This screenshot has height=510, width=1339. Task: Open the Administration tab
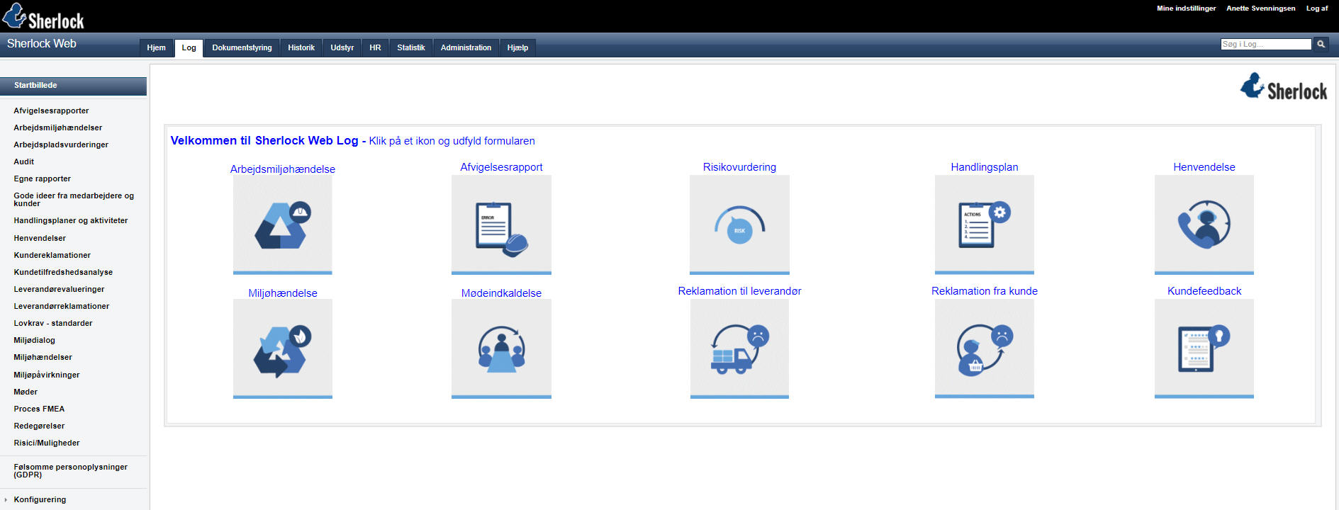click(466, 47)
